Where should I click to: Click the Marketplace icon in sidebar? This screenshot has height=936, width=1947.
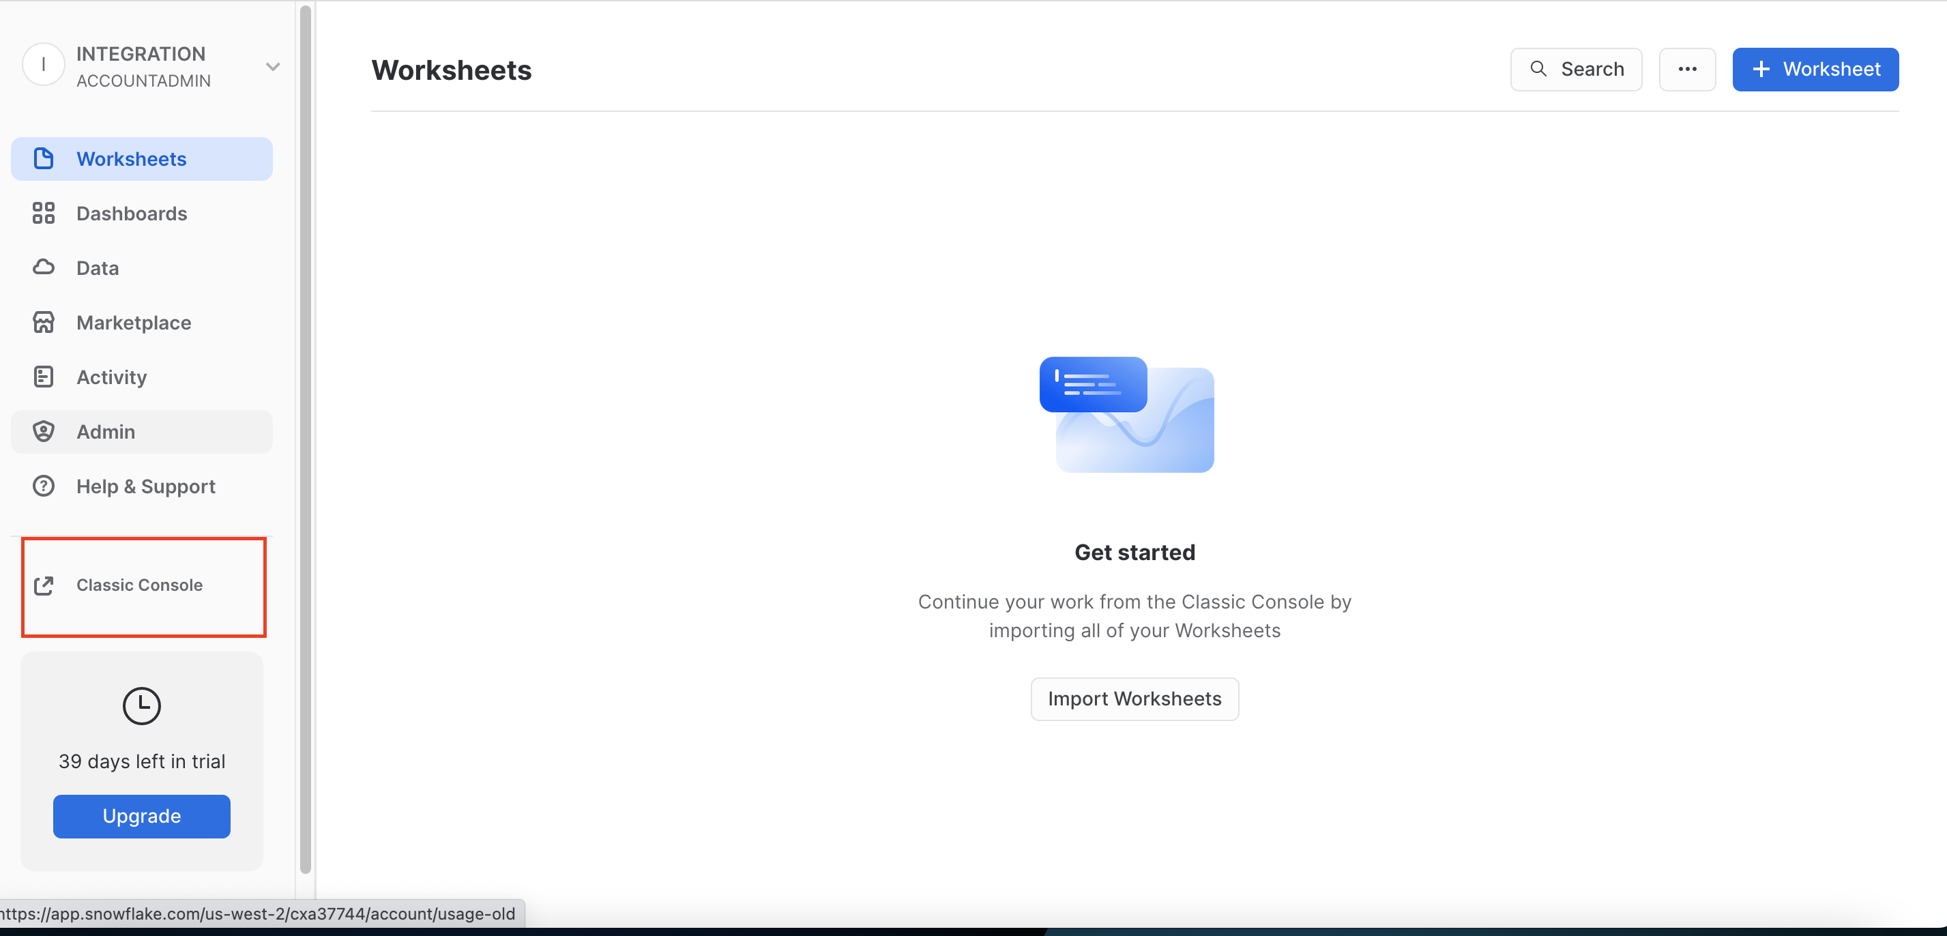pyautogui.click(x=44, y=321)
